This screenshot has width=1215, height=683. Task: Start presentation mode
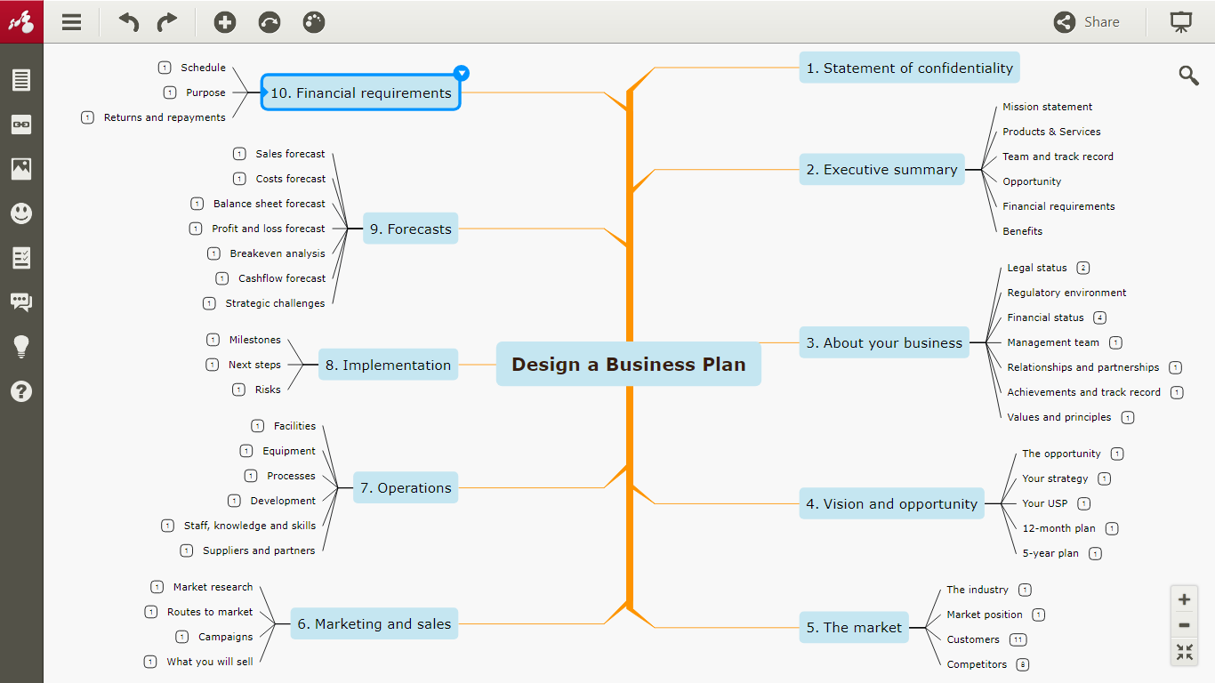pyautogui.click(x=1180, y=21)
